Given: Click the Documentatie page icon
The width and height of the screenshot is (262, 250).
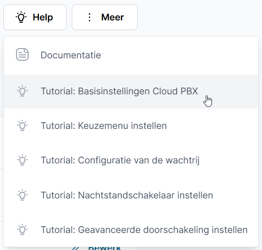Looking at the screenshot, I should pyautogui.click(x=22, y=54).
